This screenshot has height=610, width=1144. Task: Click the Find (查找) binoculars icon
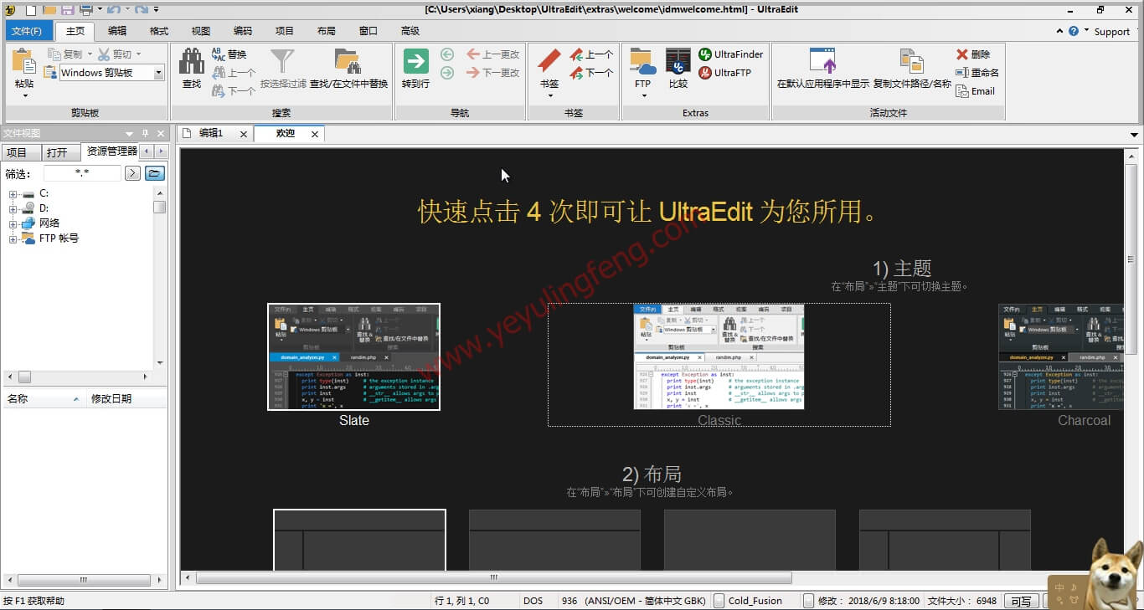coord(192,61)
